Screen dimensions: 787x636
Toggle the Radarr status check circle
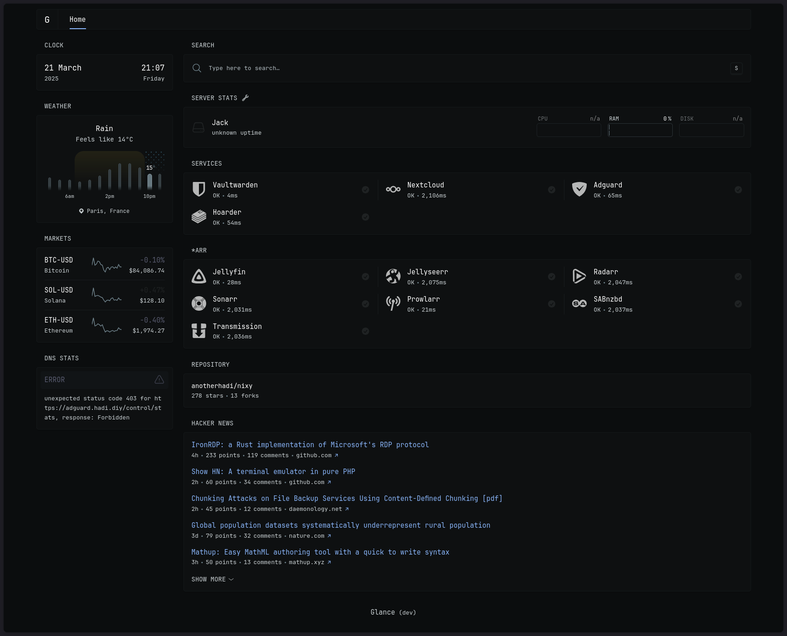point(738,276)
